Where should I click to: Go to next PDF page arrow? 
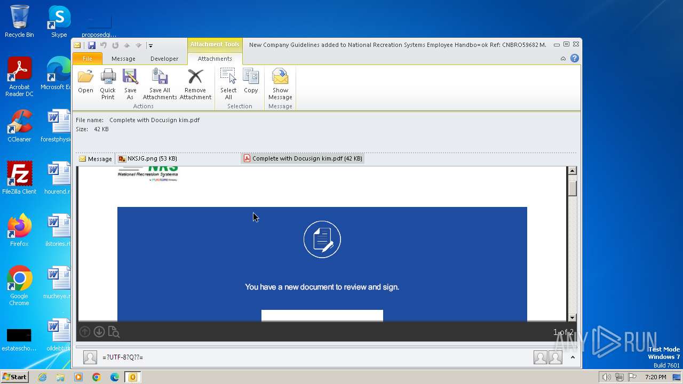point(99,332)
